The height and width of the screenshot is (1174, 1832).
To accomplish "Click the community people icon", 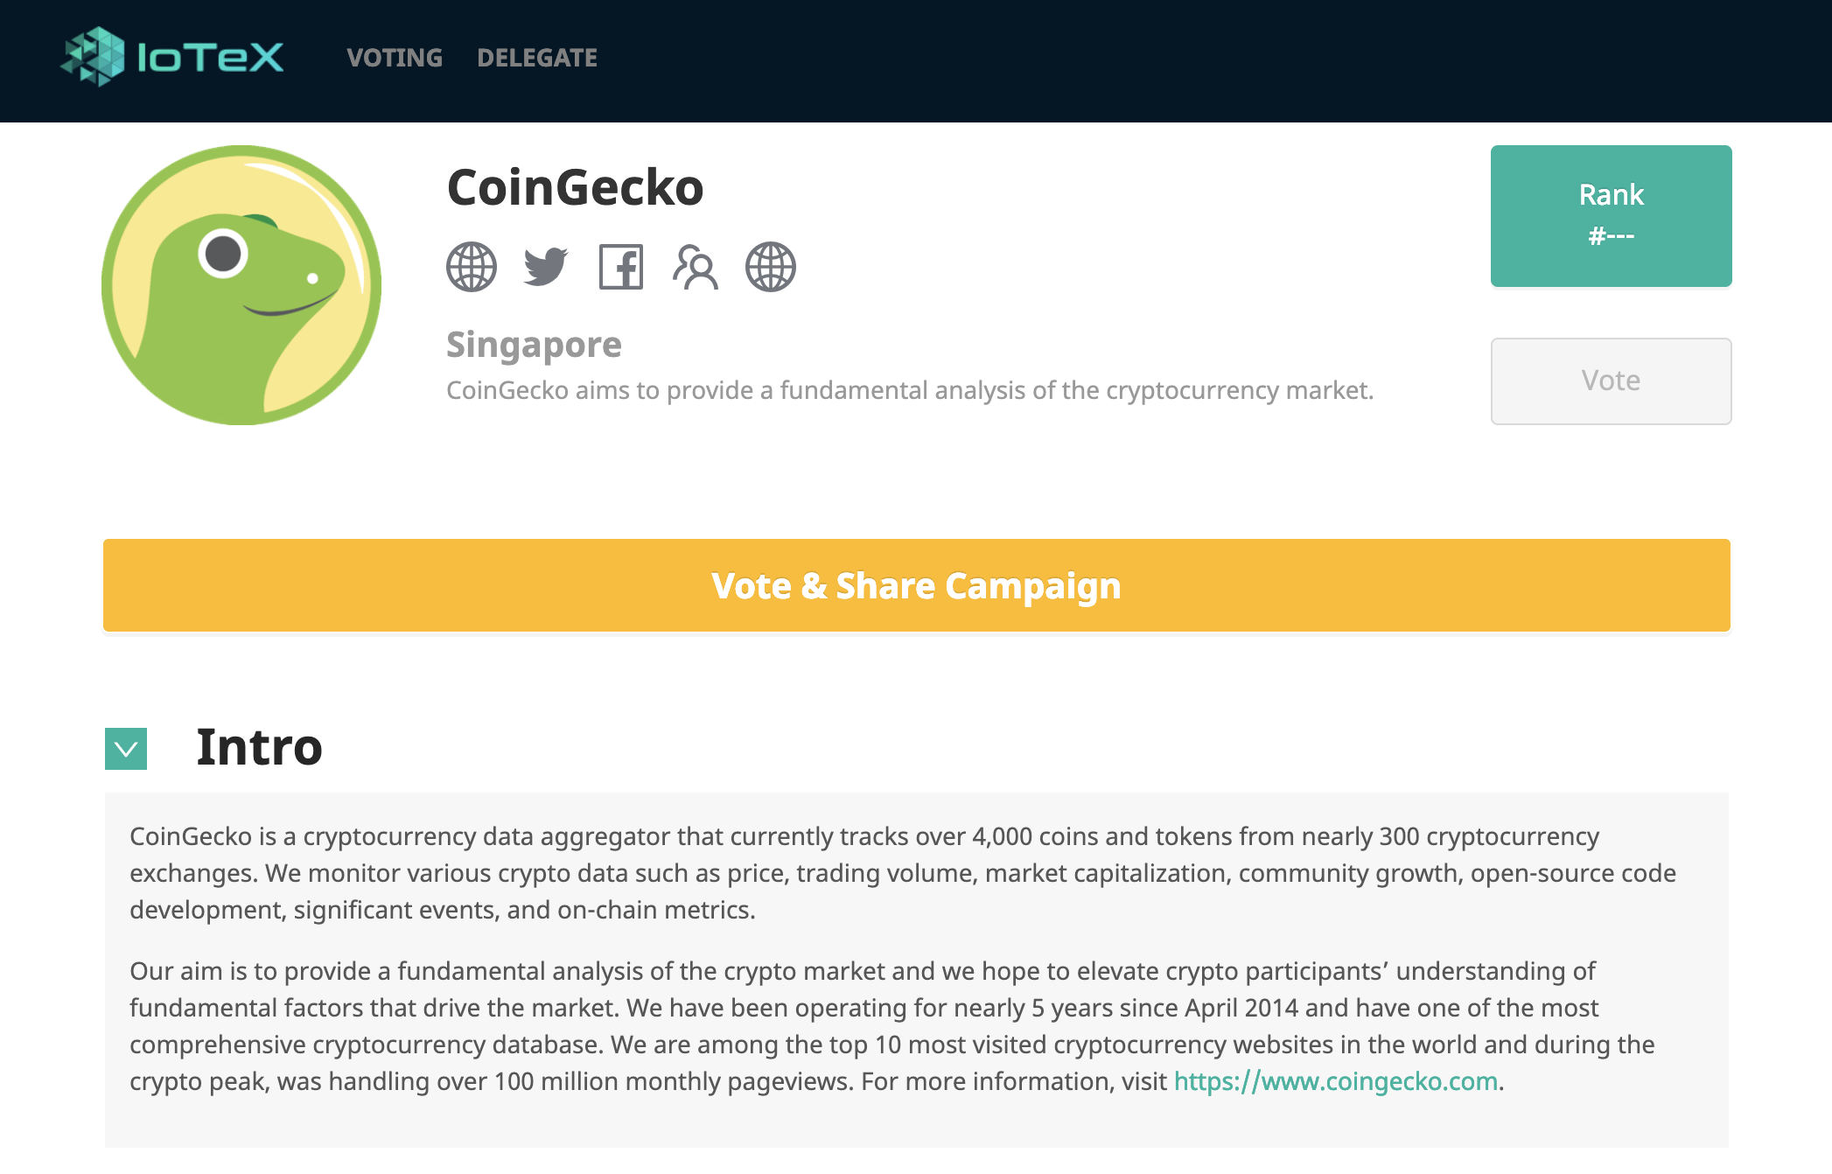I will click(696, 267).
